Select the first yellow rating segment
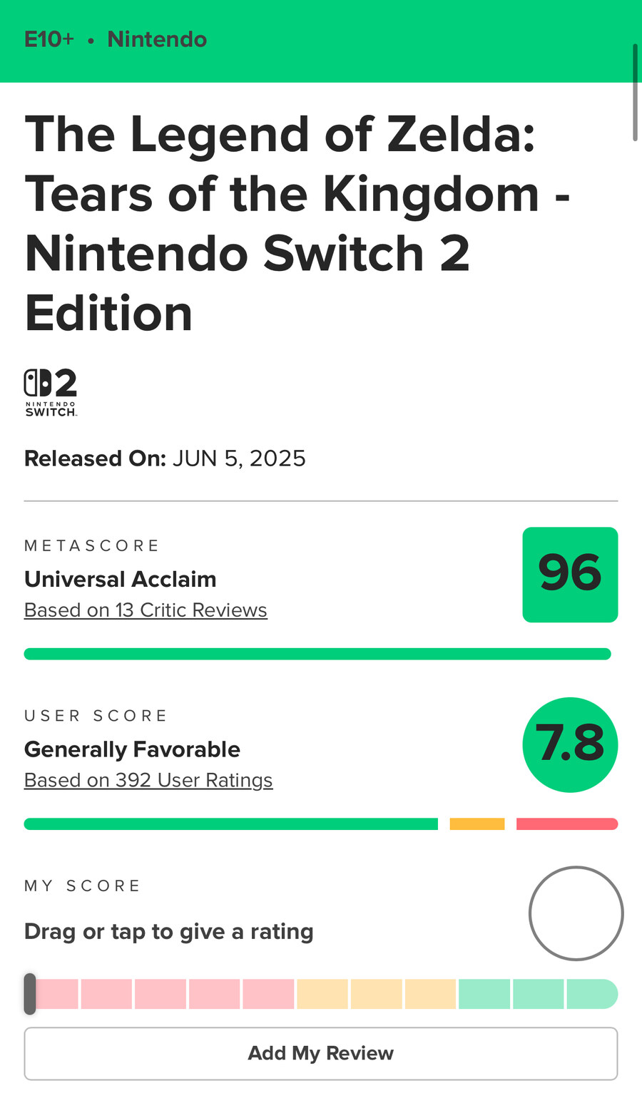The image size is (642, 1103). (322, 994)
